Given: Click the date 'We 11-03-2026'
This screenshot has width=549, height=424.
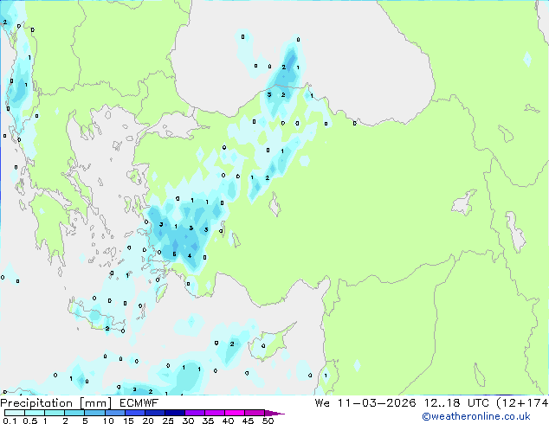Looking at the screenshot, I should 365,403.
